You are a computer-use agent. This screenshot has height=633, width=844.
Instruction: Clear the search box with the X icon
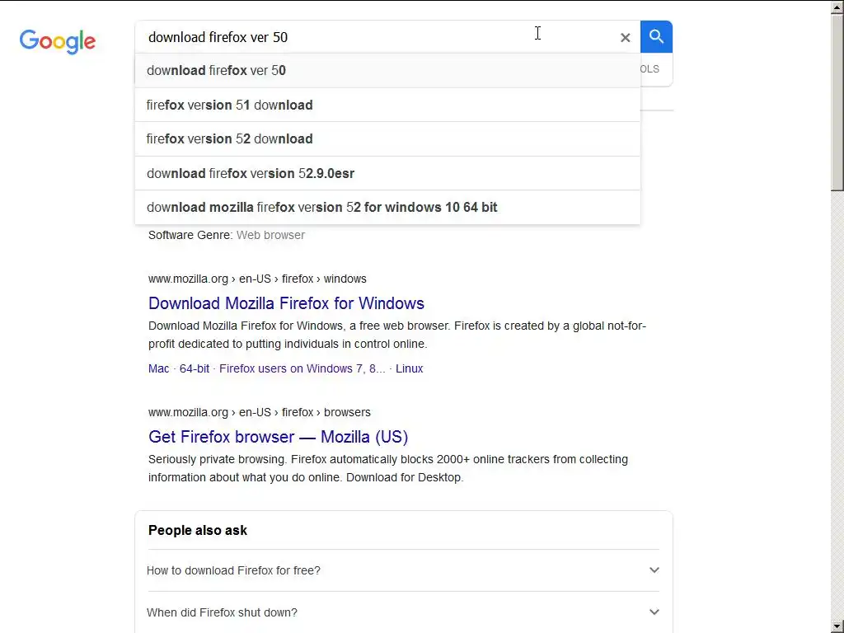click(x=625, y=38)
